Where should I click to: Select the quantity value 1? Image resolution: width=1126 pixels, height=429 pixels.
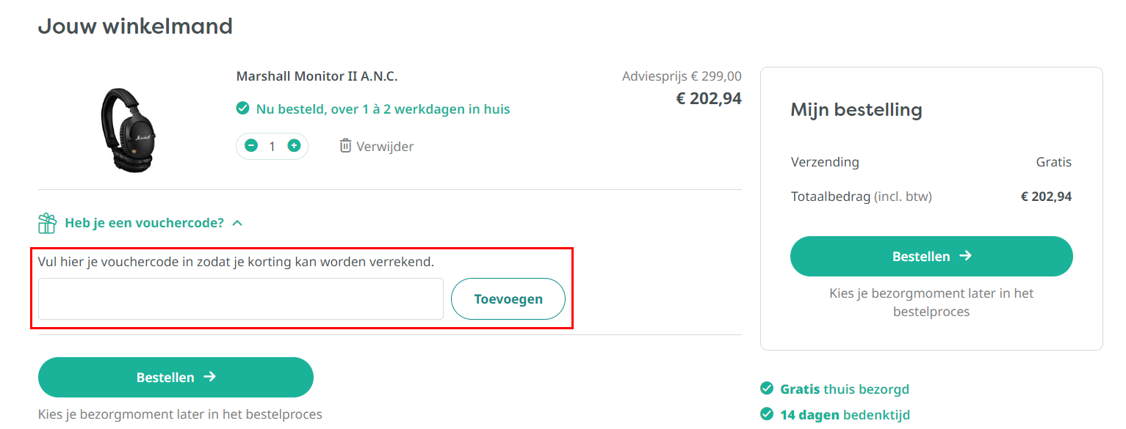tap(272, 147)
